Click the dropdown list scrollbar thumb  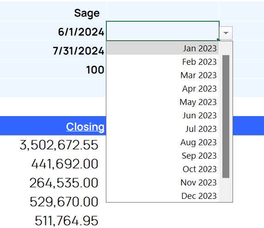click(x=226, y=117)
